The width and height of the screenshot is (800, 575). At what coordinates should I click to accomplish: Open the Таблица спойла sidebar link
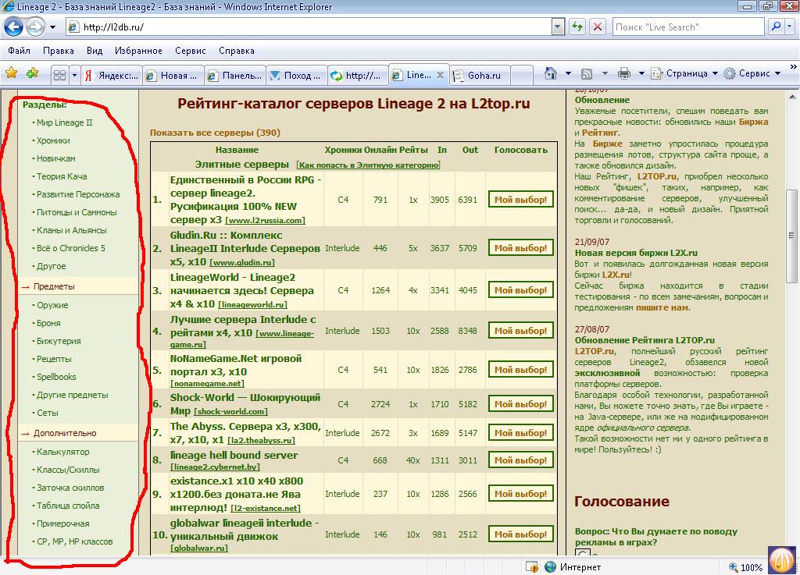click(x=68, y=506)
